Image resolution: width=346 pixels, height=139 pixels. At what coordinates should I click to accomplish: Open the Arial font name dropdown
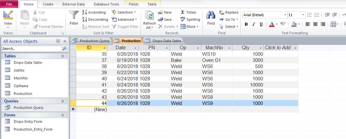[x=285, y=15]
